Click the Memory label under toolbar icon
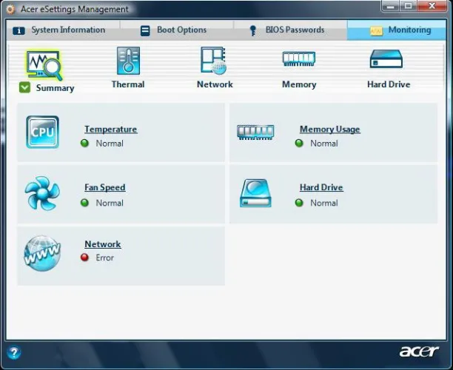The width and height of the screenshot is (453, 370). click(x=299, y=84)
